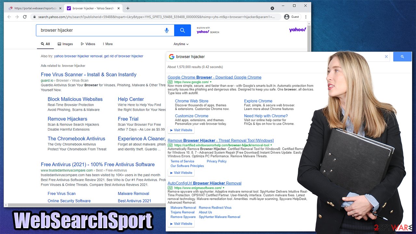Open Block Malicious Websites link
The image size is (416, 234).
[75, 99]
